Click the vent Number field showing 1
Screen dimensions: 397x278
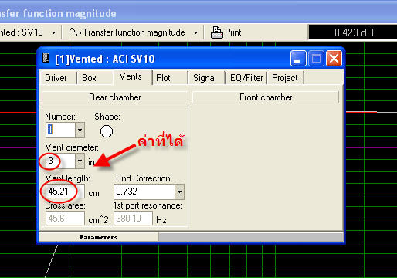pyautogui.click(x=61, y=130)
